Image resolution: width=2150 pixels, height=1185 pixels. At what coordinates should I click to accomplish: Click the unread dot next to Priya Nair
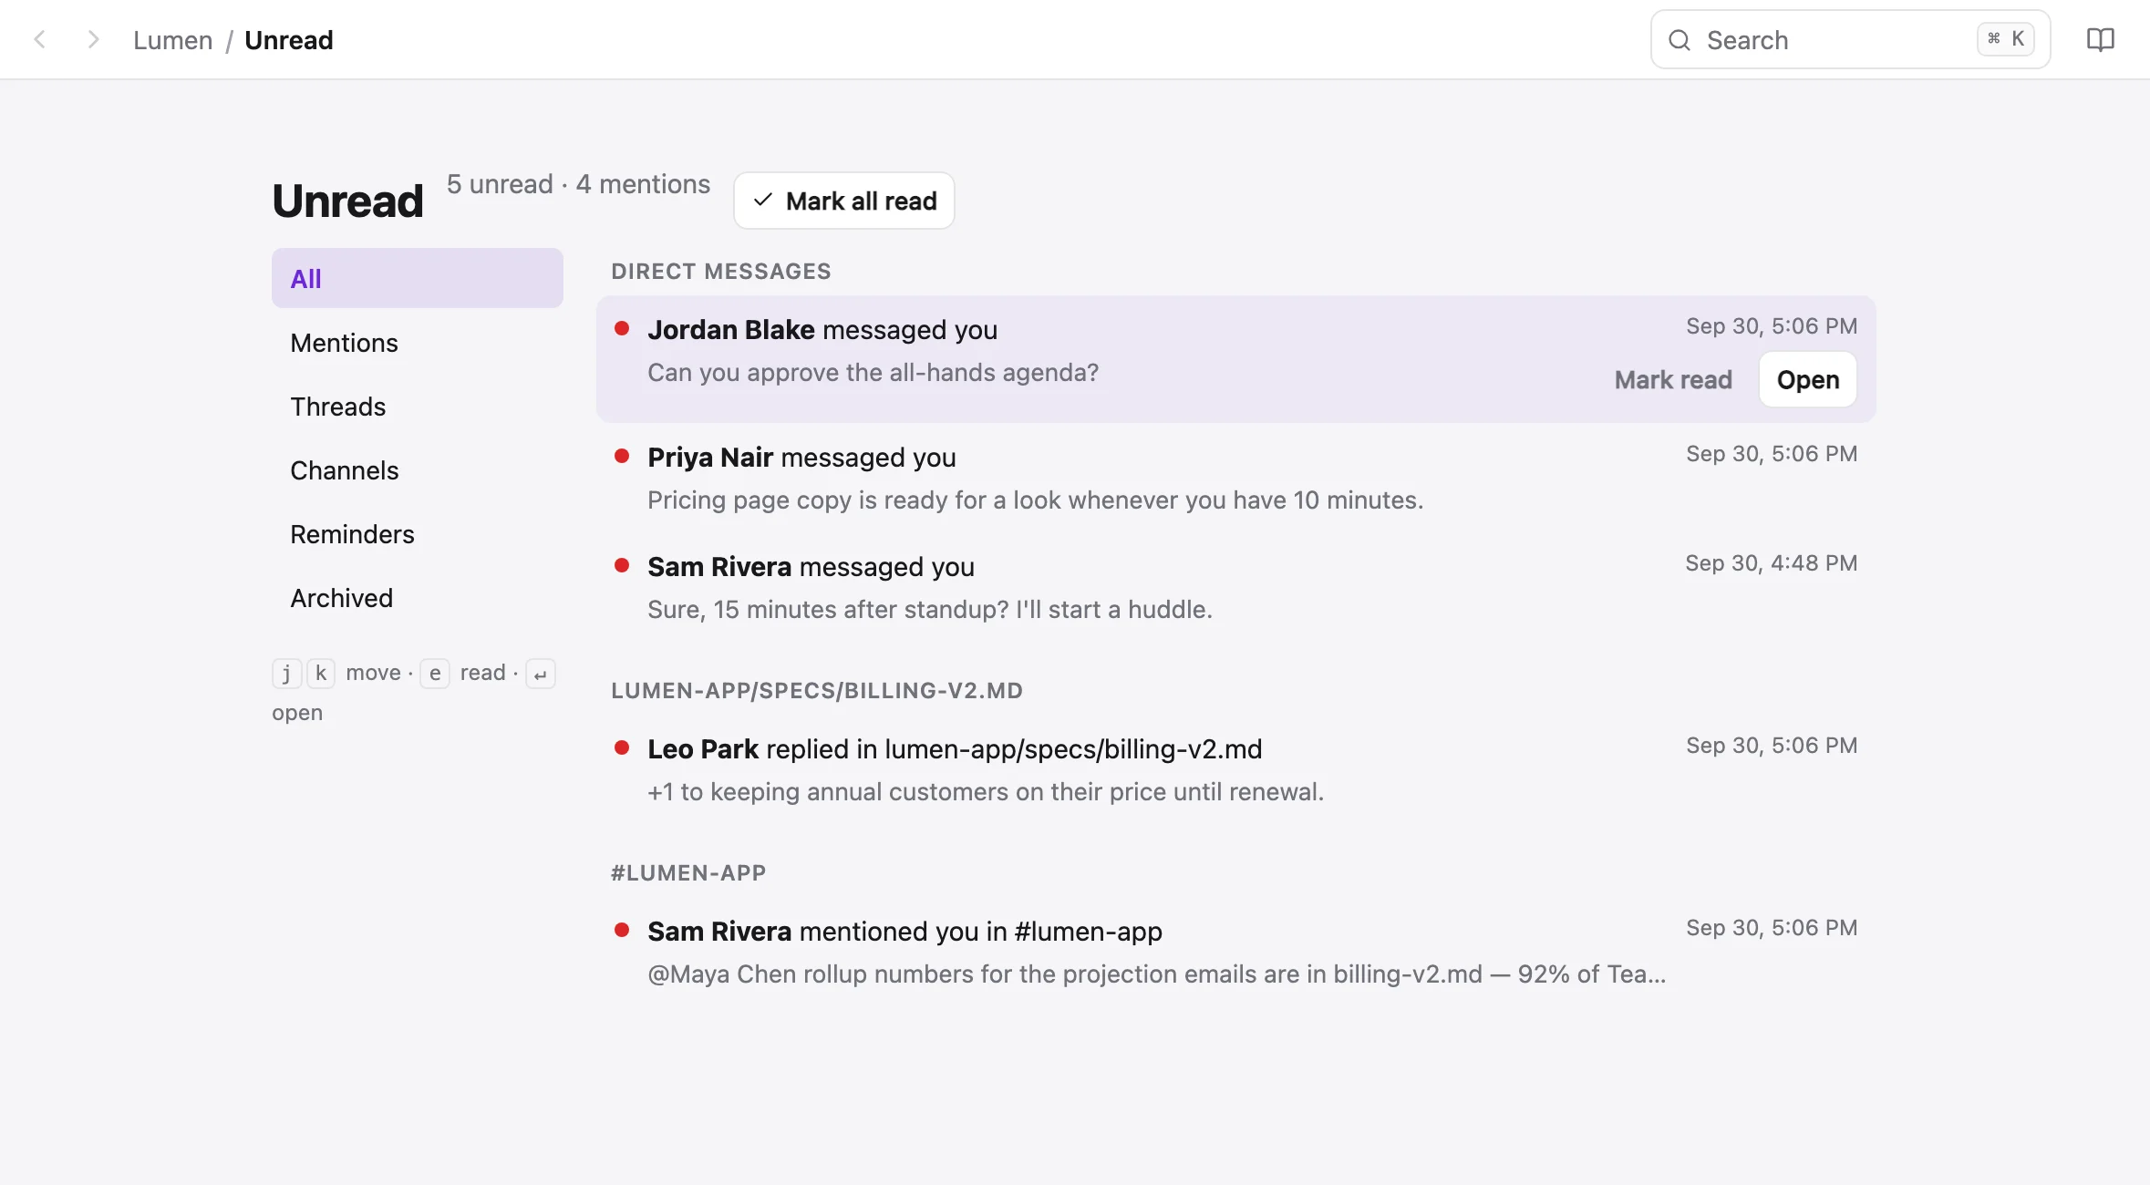coord(622,456)
